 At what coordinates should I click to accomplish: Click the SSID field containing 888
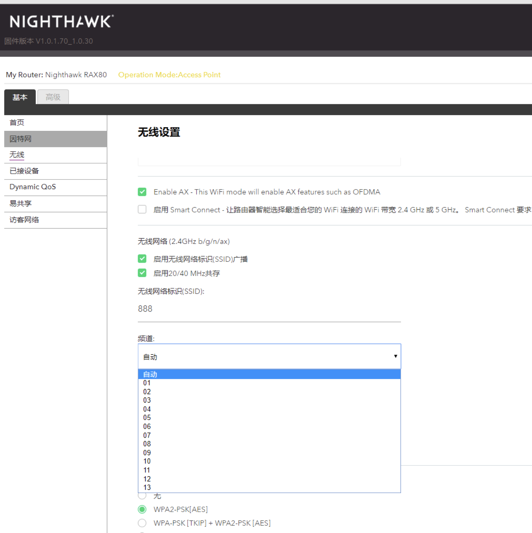click(x=269, y=309)
